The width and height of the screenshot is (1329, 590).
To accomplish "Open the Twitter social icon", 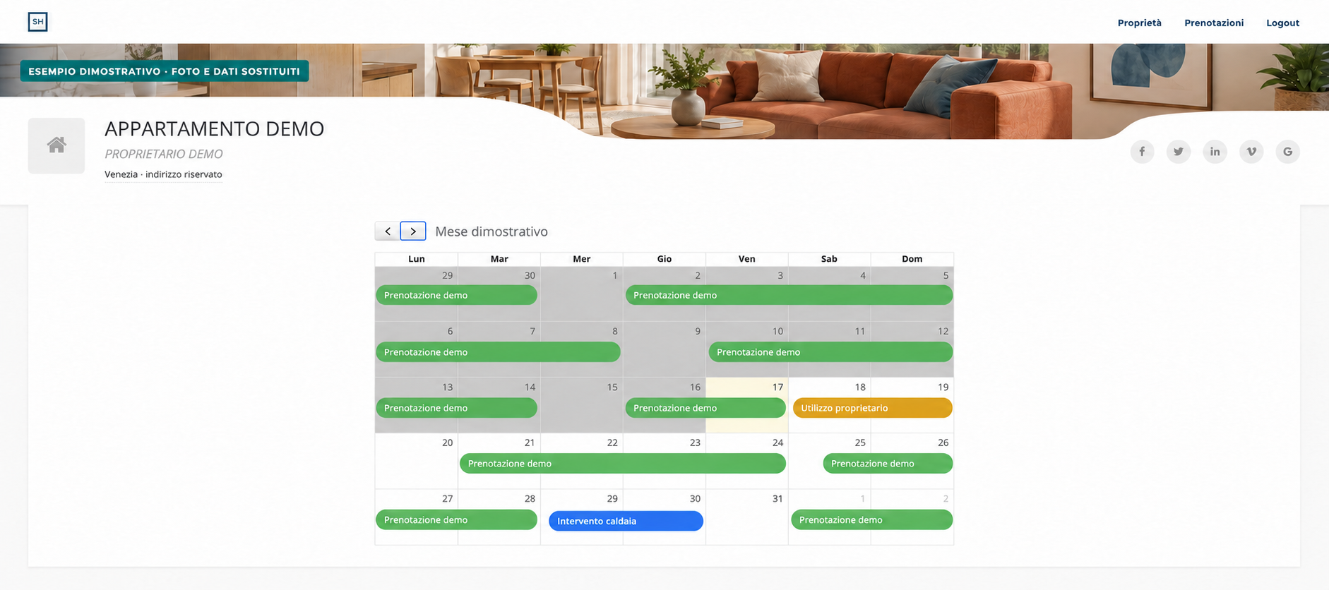I will pyautogui.click(x=1179, y=152).
